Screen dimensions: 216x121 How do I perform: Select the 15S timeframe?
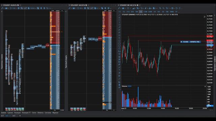click(x=128, y=12)
